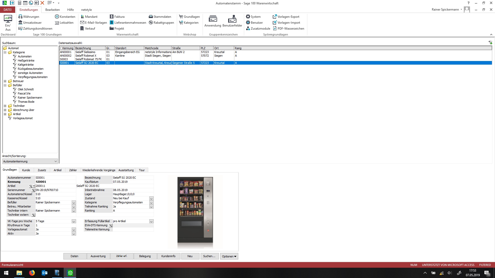Click the phone icon in quick access toolbar

(x=31, y=3)
